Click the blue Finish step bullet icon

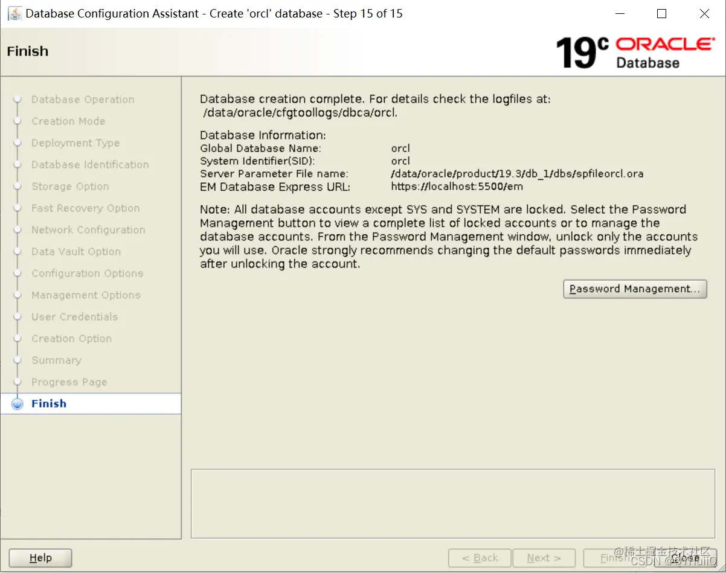(x=18, y=404)
